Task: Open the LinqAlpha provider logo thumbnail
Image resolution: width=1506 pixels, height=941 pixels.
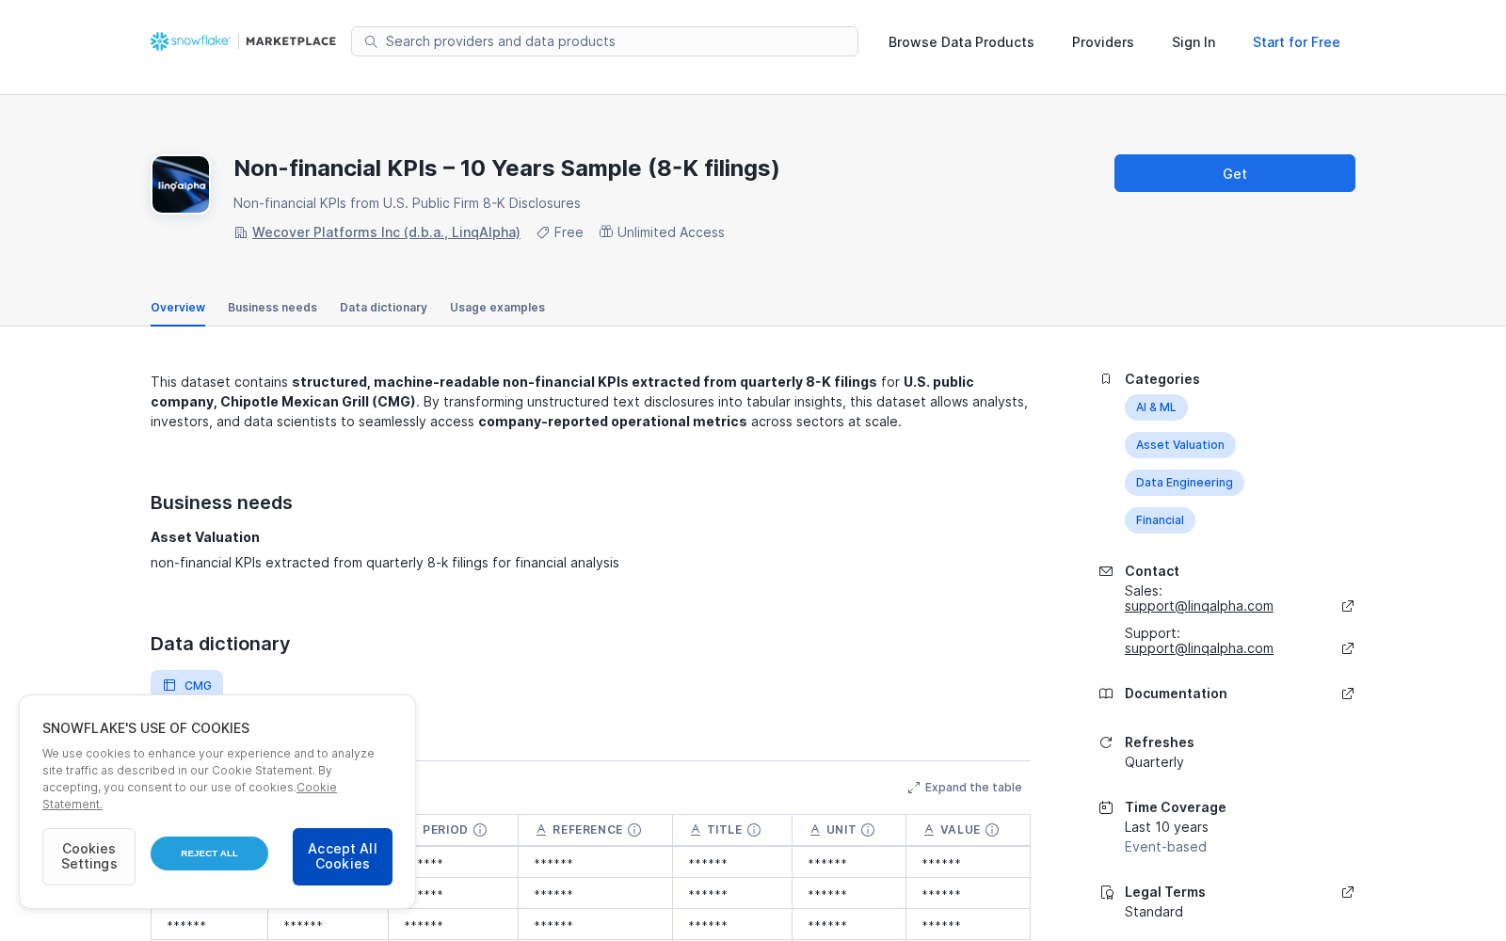Action: [181, 184]
